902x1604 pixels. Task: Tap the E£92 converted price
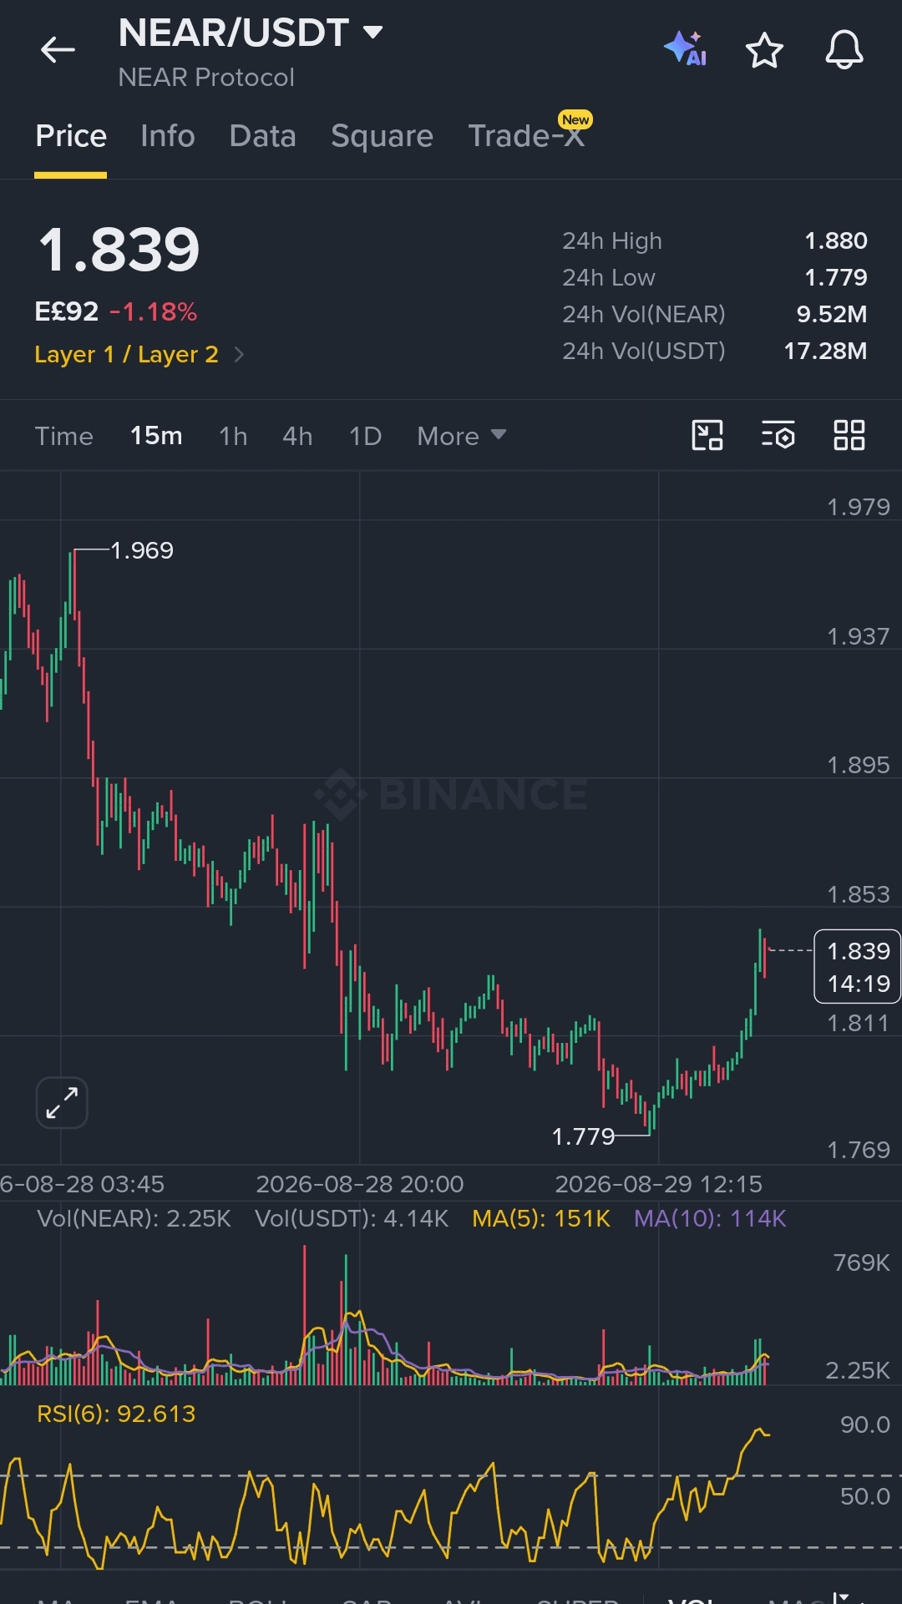[66, 312]
